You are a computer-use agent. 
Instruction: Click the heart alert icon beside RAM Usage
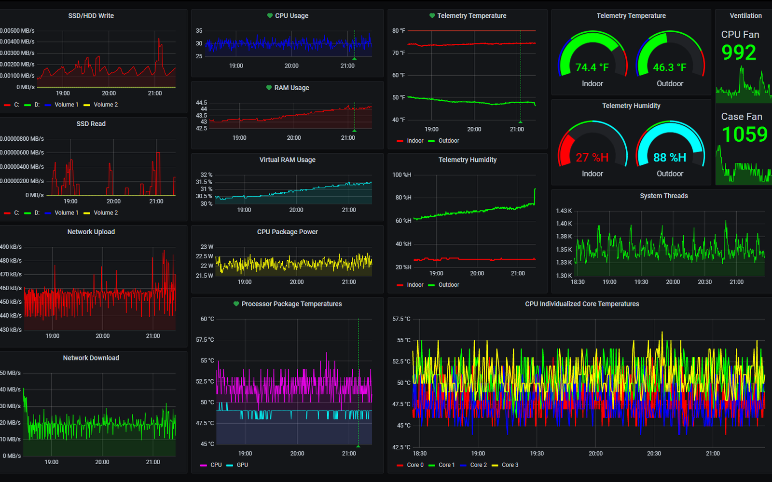pos(269,88)
